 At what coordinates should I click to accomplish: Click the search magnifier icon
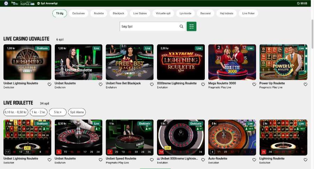coord(181,26)
